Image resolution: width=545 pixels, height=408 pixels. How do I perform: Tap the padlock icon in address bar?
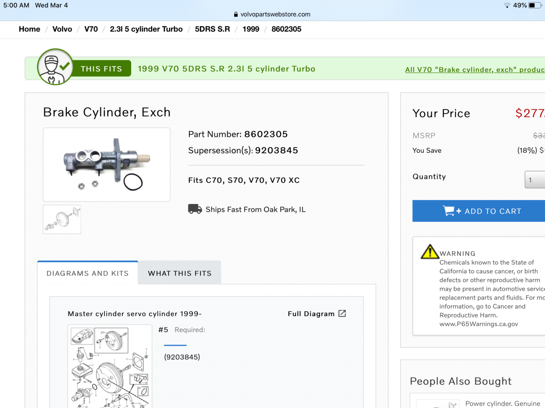(x=236, y=15)
